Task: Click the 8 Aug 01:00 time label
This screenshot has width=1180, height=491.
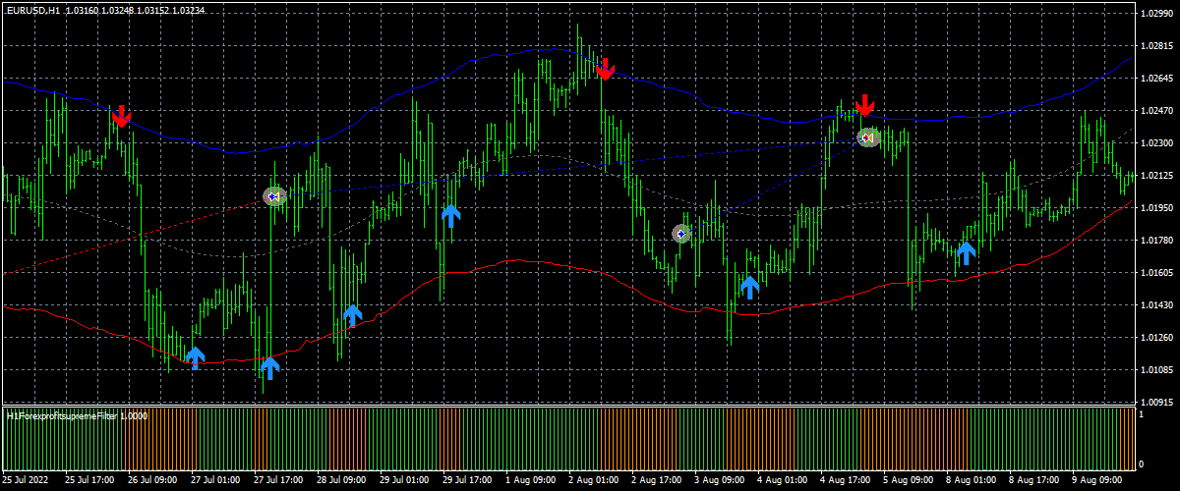Action: pyautogui.click(x=970, y=480)
